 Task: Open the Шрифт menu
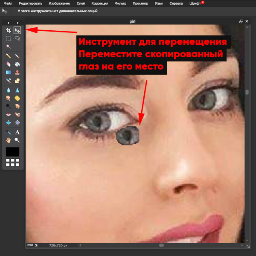(x=195, y=3)
